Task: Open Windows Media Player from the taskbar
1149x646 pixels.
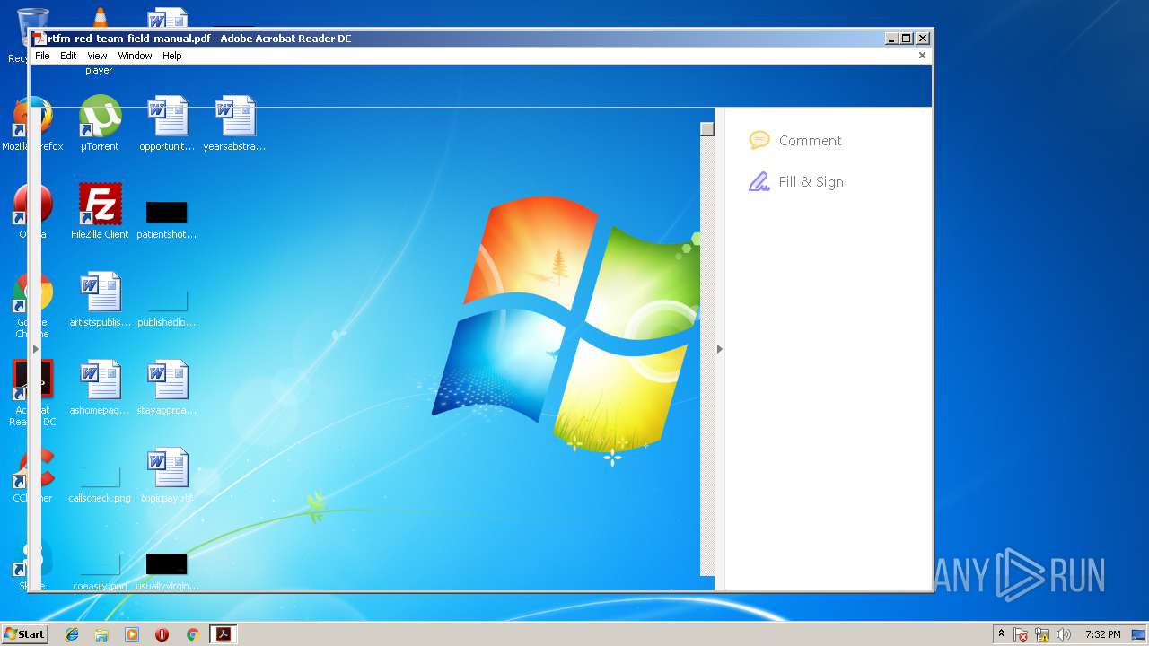Action: coord(132,634)
